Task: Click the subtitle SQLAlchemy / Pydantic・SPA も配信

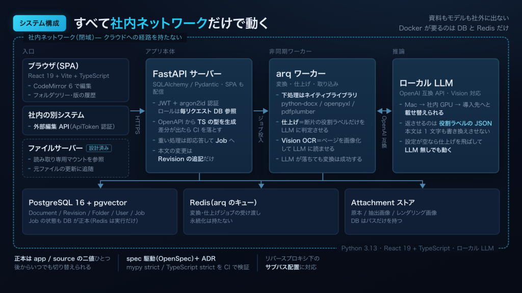Action: (198, 87)
